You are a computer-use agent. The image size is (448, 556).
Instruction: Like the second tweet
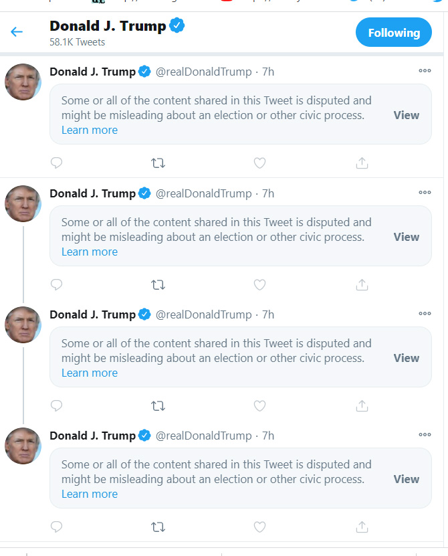click(260, 284)
